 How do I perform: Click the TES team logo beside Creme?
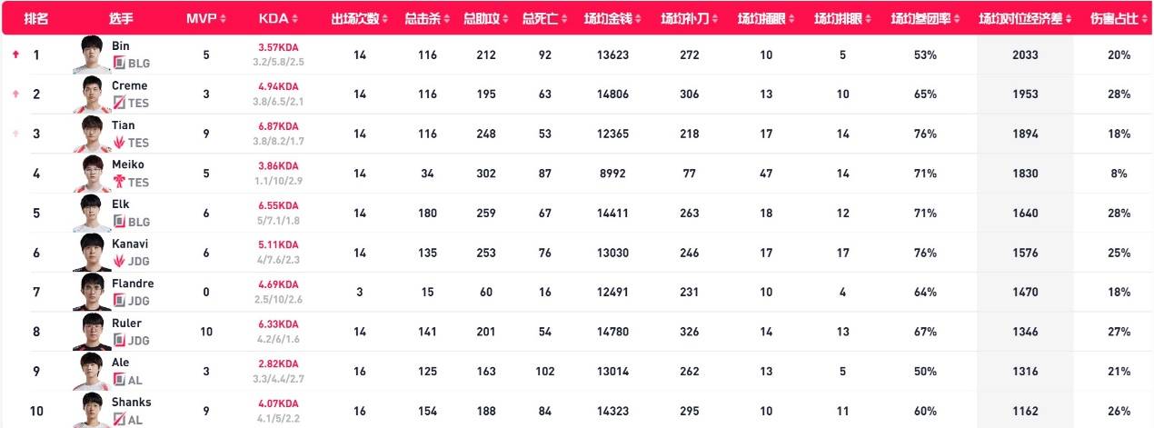(118, 104)
